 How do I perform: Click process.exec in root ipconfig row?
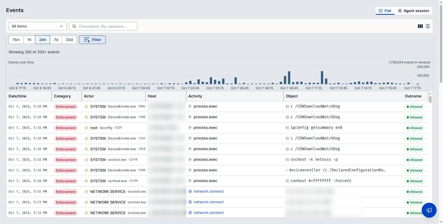[205, 128]
